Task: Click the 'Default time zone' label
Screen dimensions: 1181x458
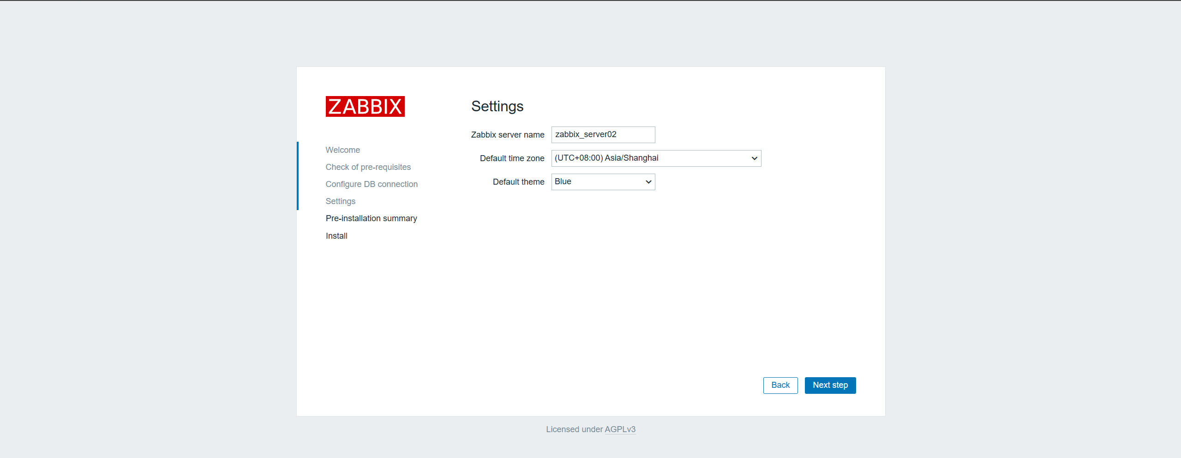Action: point(512,158)
